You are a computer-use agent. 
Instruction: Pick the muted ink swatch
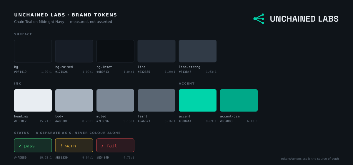tap(115, 100)
